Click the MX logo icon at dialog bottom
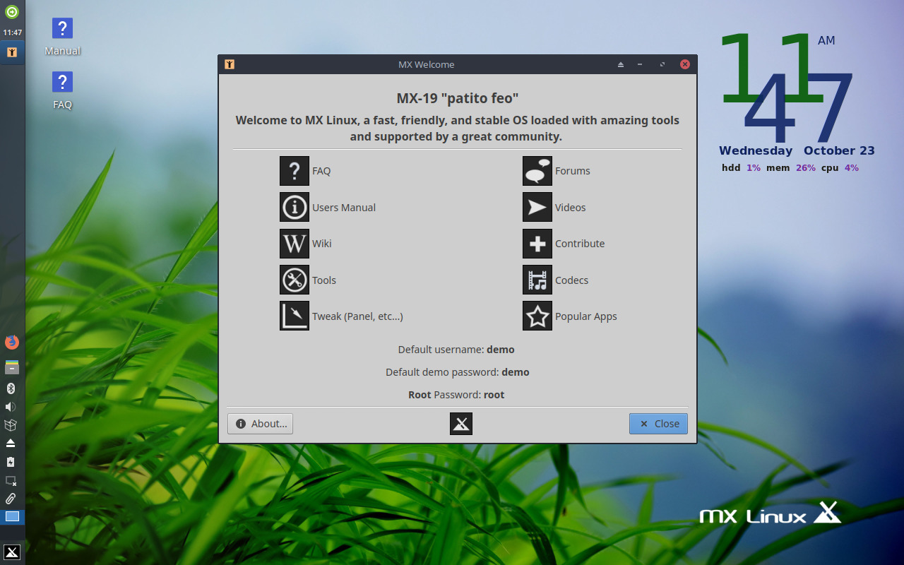This screenshot has width=904, height=565. 461,424
